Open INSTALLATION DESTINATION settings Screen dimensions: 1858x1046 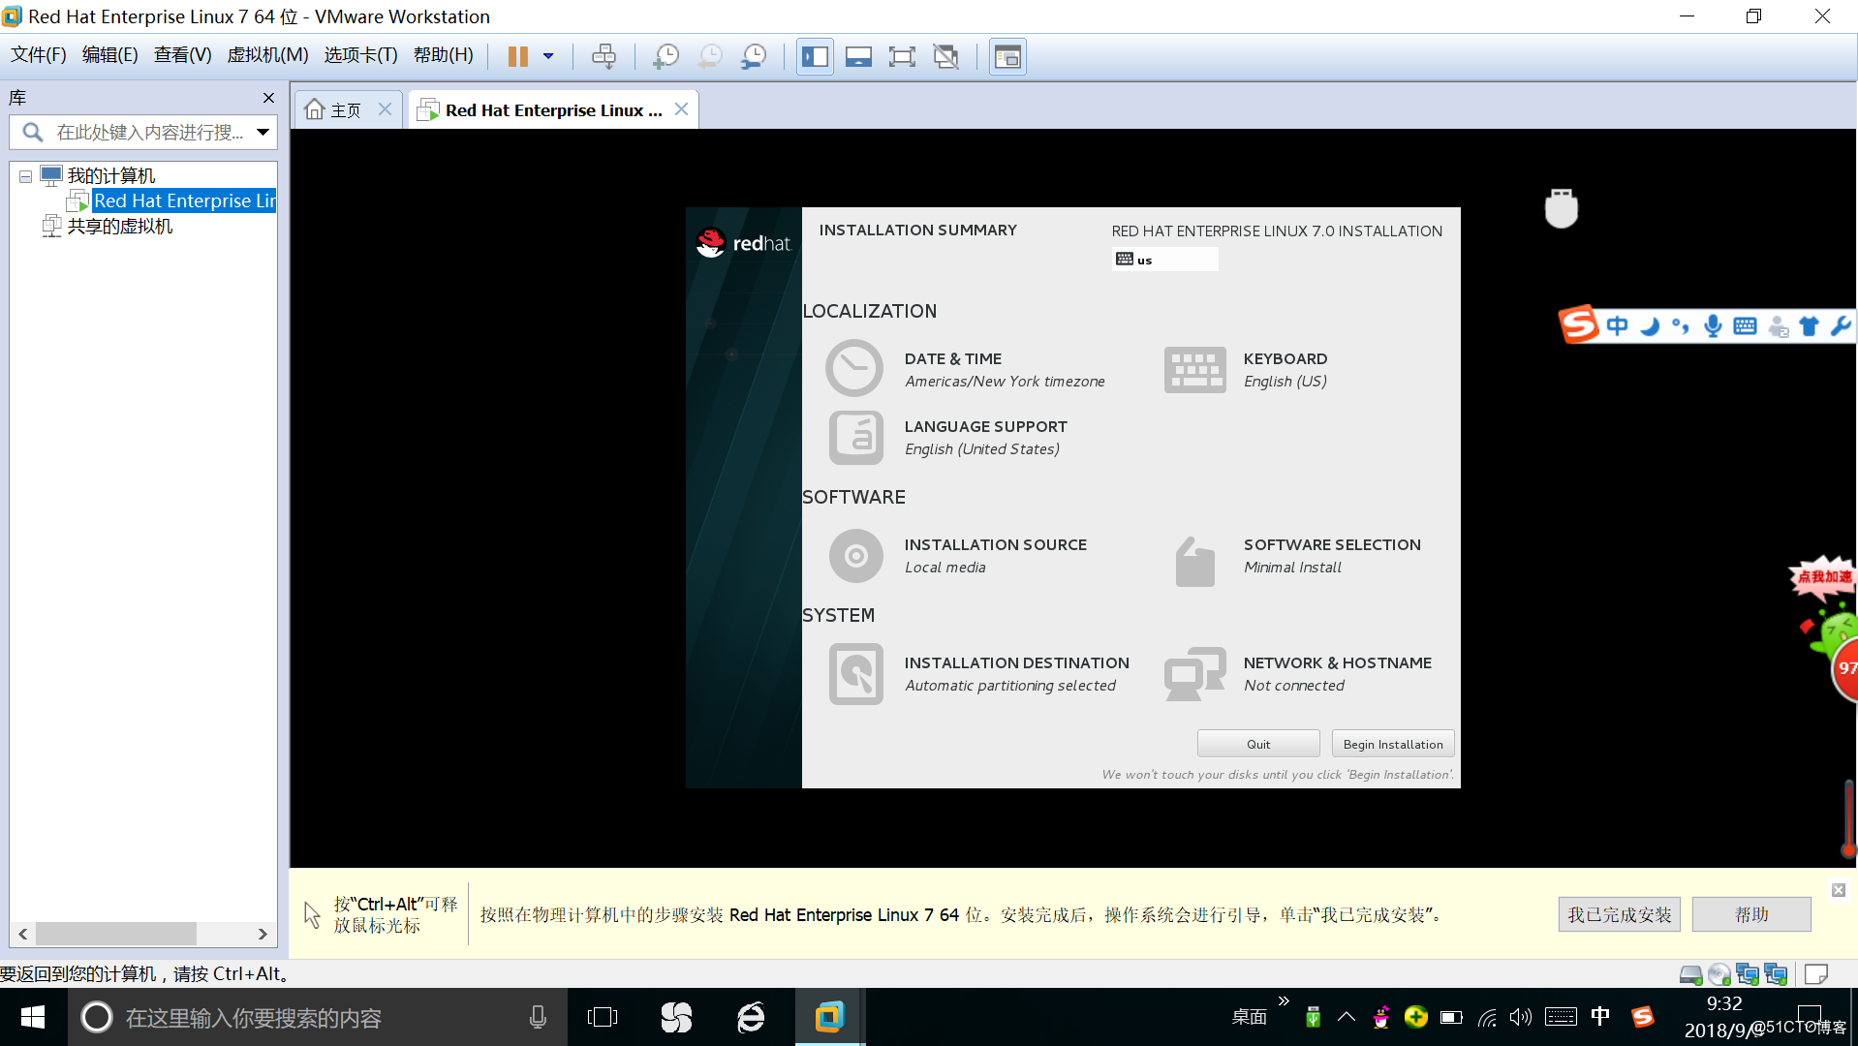click(978, 673)
